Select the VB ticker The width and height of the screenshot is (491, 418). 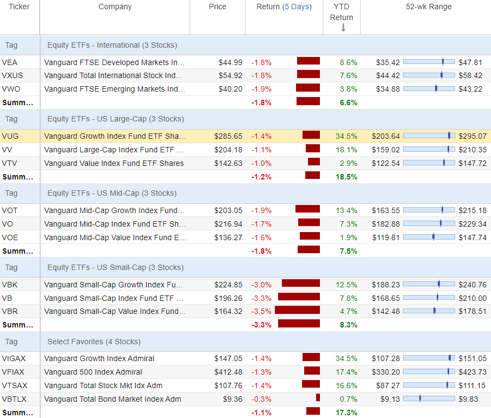tap(7, 298)
